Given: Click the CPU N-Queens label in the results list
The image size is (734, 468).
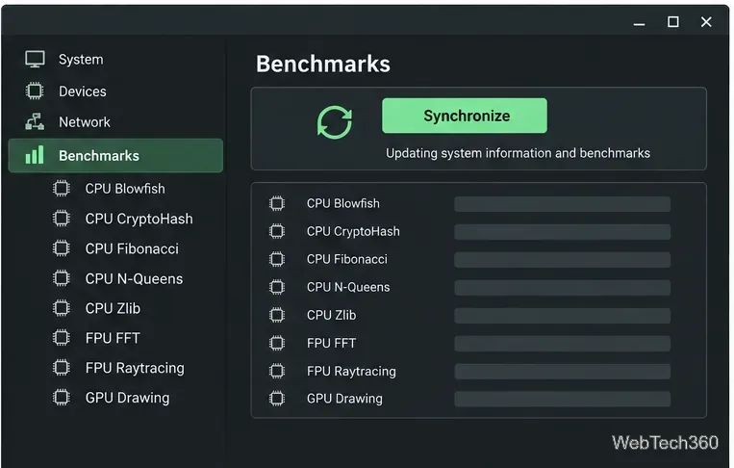Looking at the screenshot, I should click(348, 287).
